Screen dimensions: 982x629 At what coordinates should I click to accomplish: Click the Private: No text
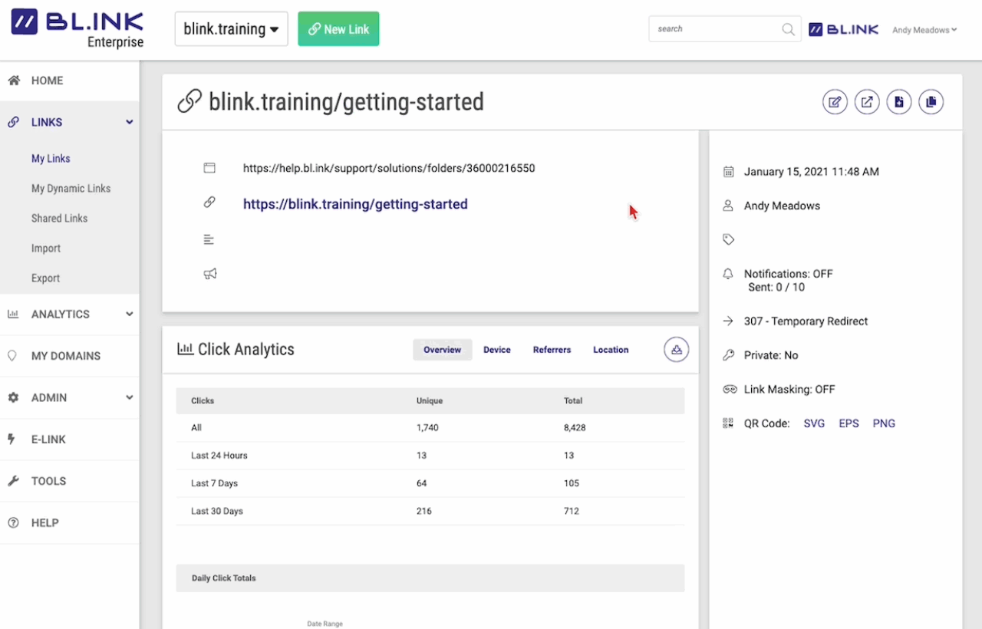[771, 355]
